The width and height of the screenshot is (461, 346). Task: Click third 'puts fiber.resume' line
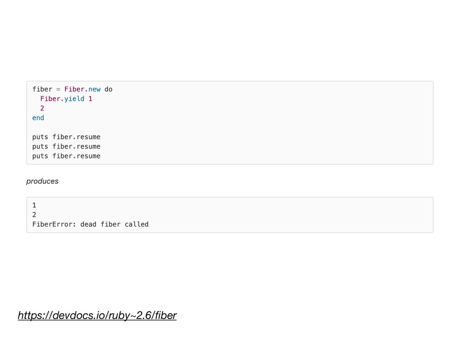tap(67, 156)
